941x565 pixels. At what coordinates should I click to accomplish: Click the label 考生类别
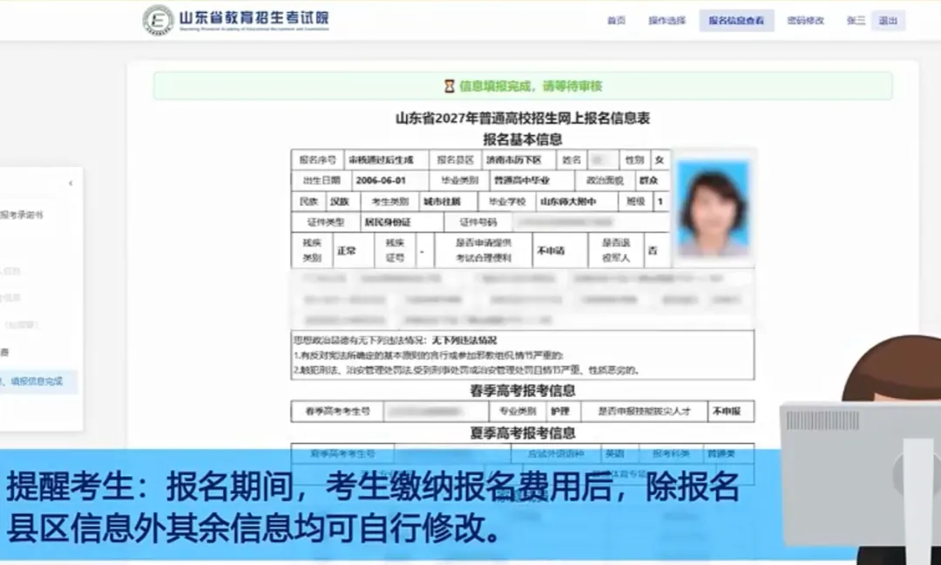390,201
